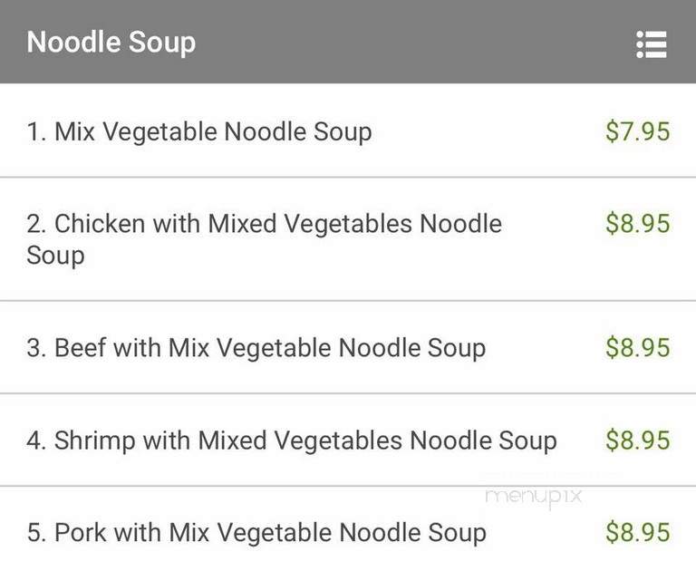The width and height of the screenshot is (696, 571).
Task: Click the word Soup on chicken item's second line
Action: (x=55, y=256)
